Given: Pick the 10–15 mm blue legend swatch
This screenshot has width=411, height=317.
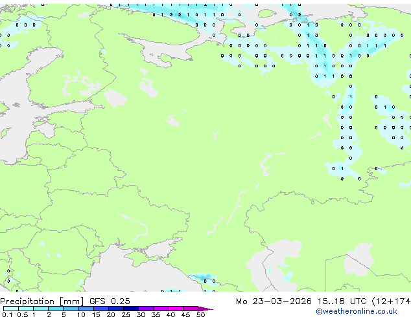Looking at the screenshot, I should pos(86,309).
